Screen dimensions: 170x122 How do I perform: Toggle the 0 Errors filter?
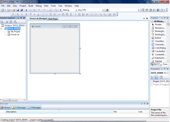click(5, 108)
